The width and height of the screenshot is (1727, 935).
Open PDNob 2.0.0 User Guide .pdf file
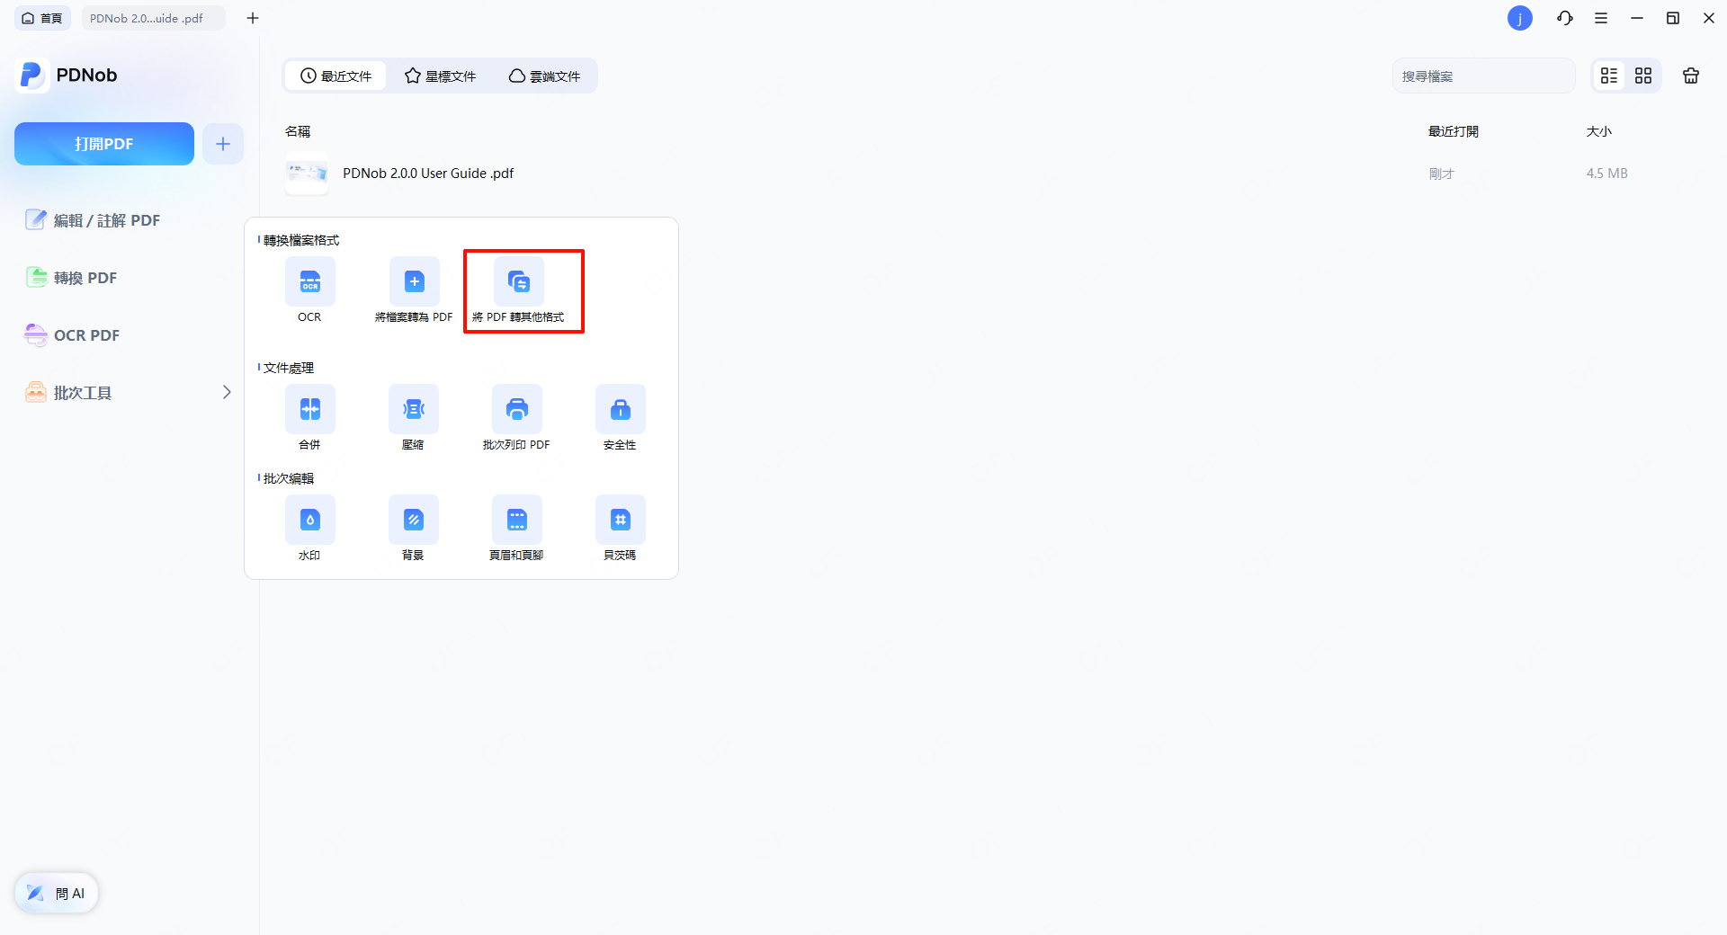(x=428, y=174)
